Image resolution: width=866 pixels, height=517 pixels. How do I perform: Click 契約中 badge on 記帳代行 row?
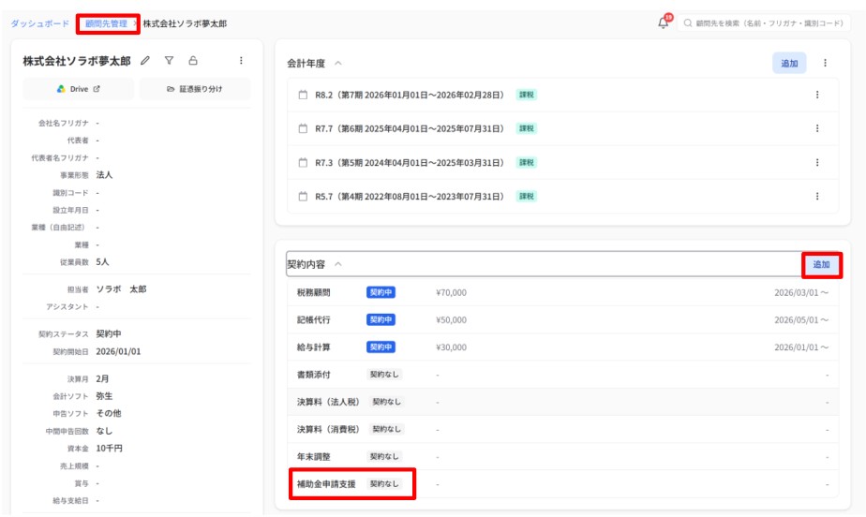(x=381, y=320)
